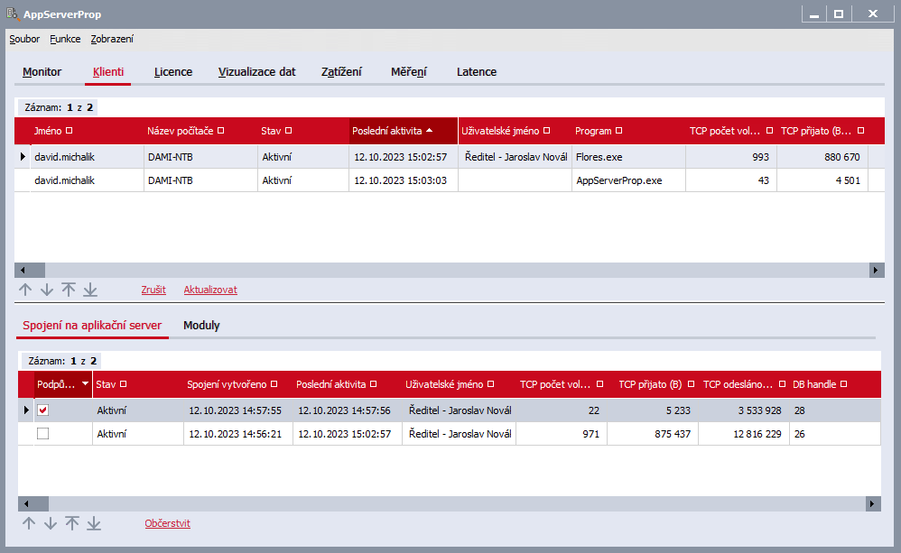Jump to last record in the connections table
This screenshot has height=553, width=901.
pyautogui.click(x=94, y=523)
